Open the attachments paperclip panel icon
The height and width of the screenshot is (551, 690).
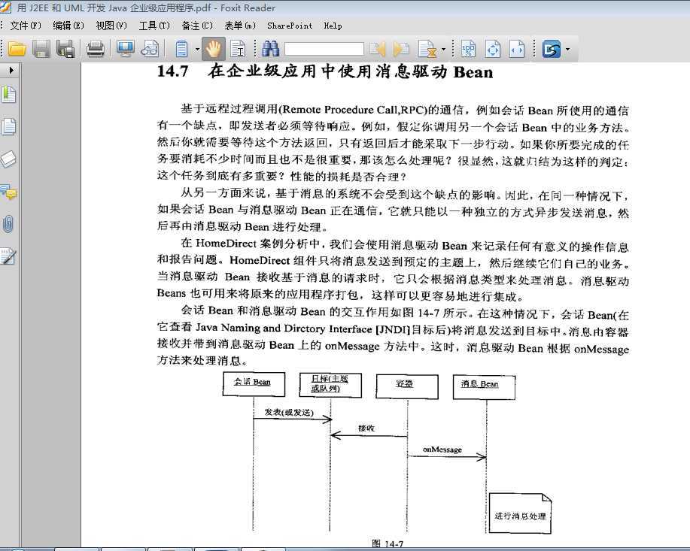[x=9, y=224]
